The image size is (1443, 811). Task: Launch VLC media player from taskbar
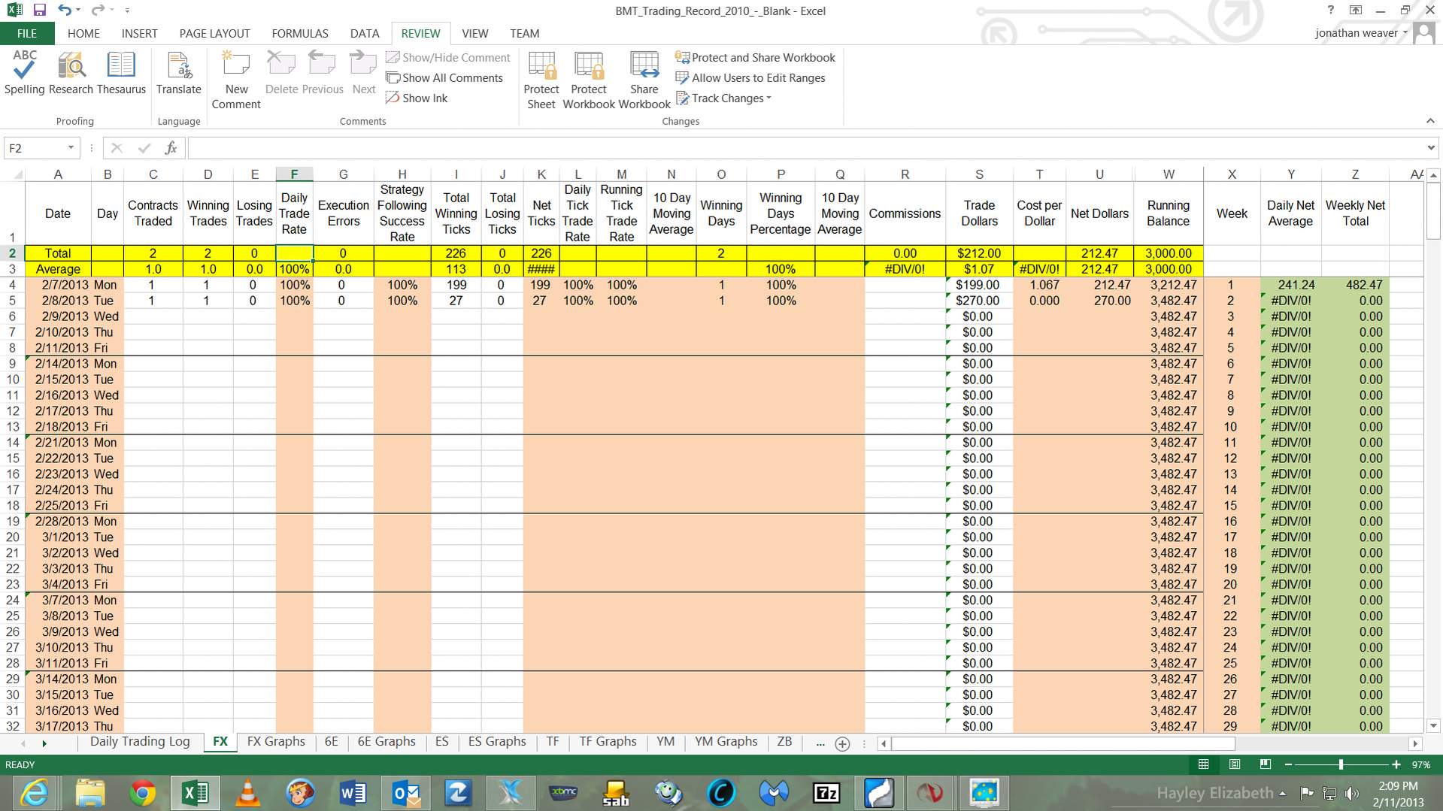pyautogui.click(x=248, y=793)
